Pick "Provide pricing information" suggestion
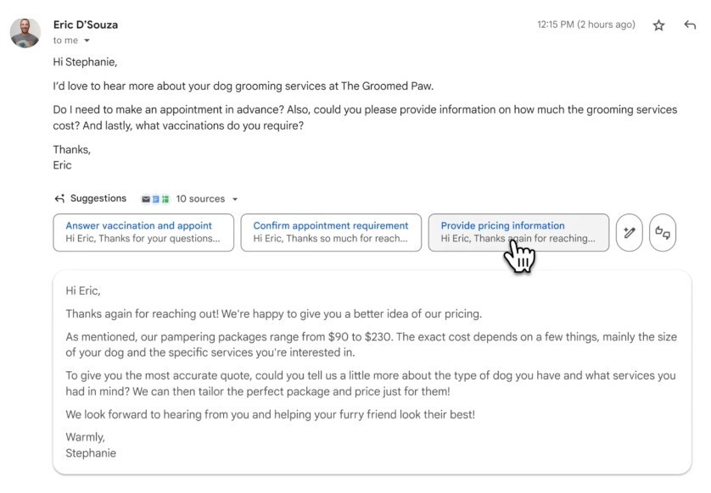 (518, 232)
